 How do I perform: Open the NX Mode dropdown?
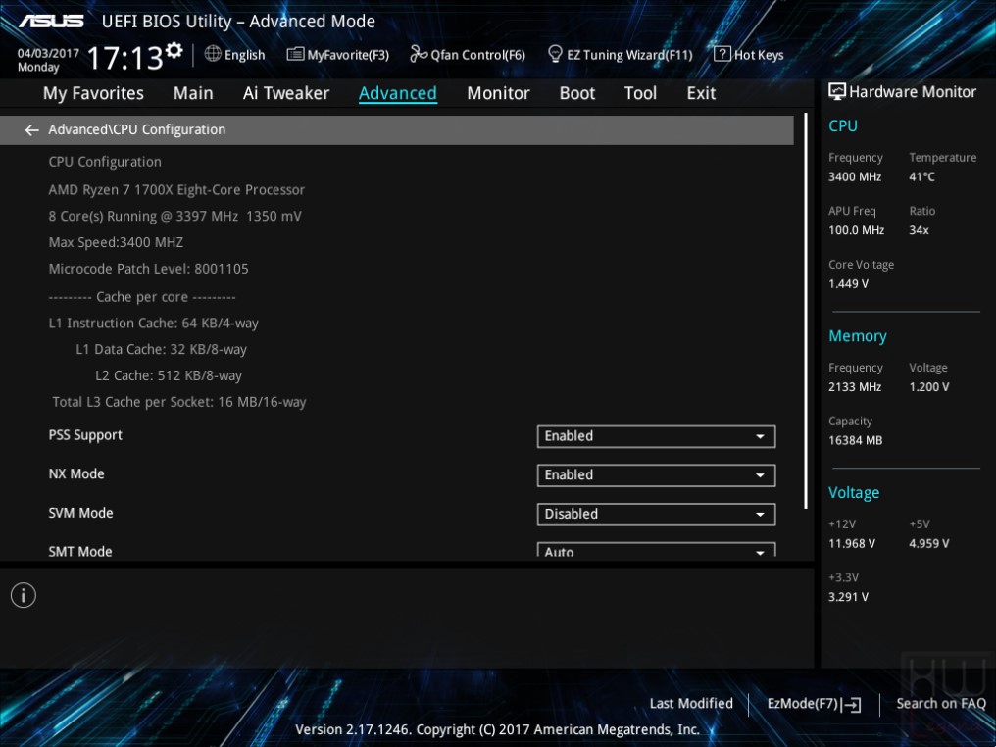[656, 475]
